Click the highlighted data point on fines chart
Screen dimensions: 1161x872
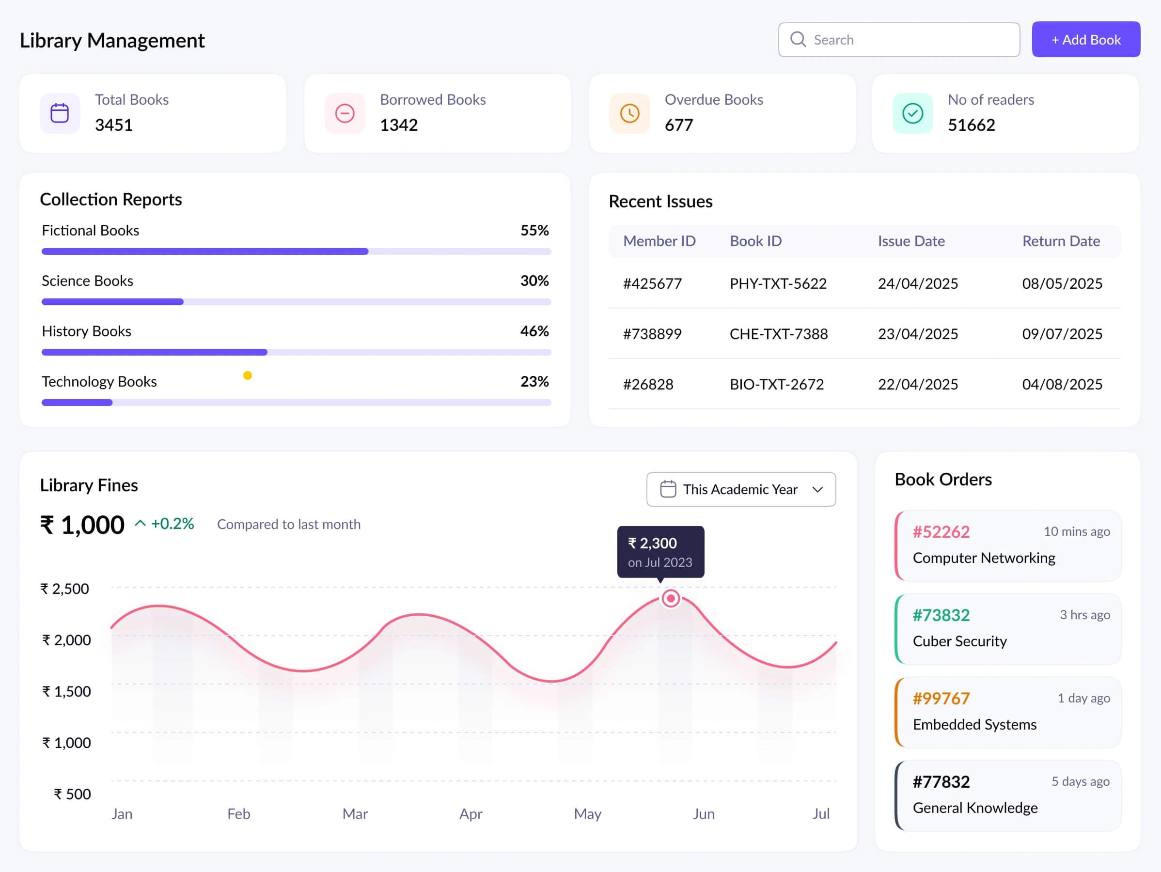670,598
